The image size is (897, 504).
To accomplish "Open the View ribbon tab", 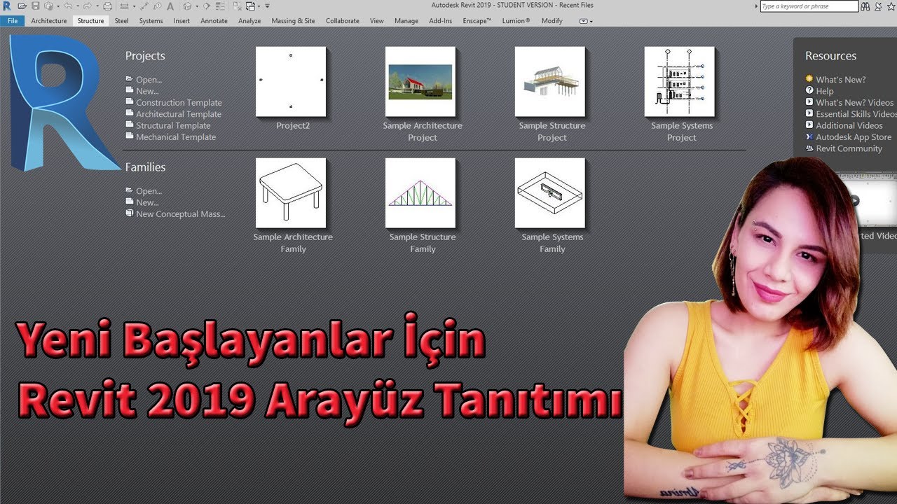I will [377, 21].
